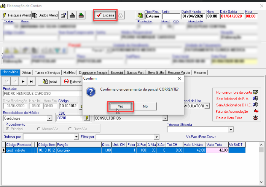Click the padlock icon next to Encerra
Image resolution: width=266 pixels, height=187 pixels.
[121, 16]
